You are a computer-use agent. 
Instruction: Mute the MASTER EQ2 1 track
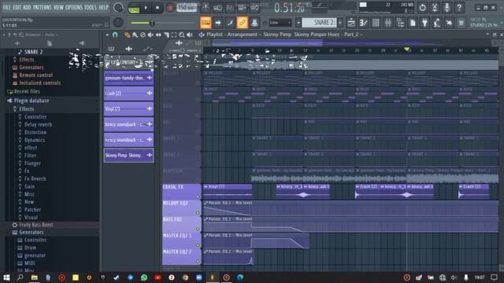click(198, 245)
